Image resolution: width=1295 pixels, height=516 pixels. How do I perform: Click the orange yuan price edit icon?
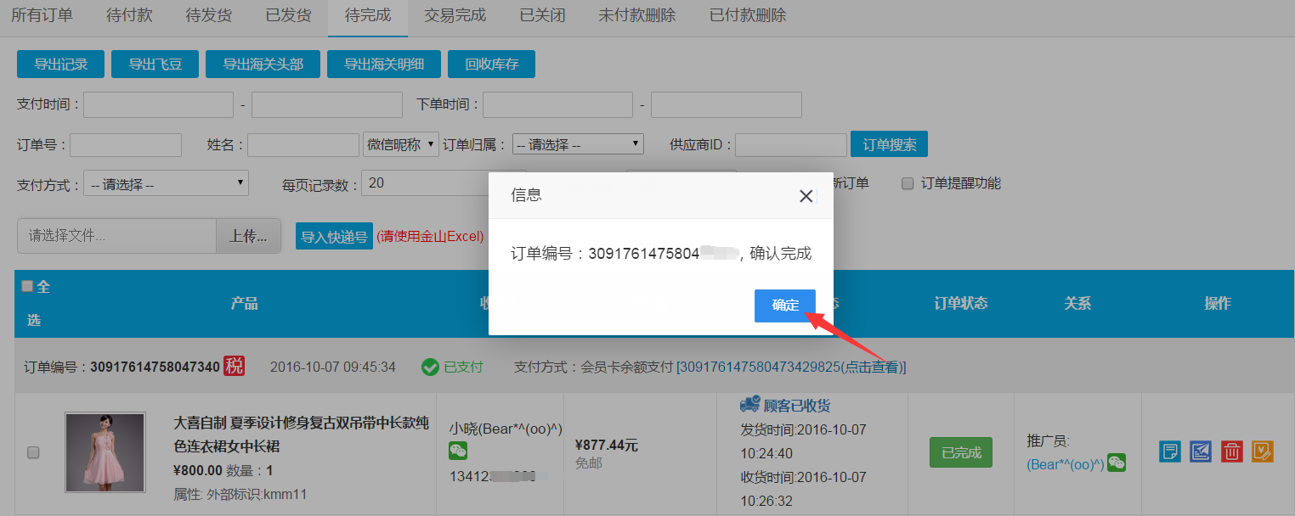click(x=1263, y=451)
